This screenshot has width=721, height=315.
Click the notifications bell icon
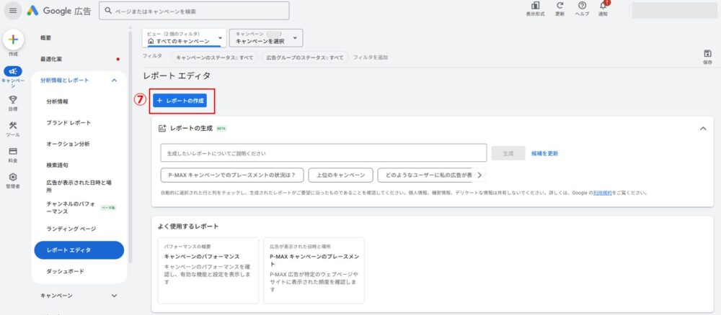tap(603, 6)
